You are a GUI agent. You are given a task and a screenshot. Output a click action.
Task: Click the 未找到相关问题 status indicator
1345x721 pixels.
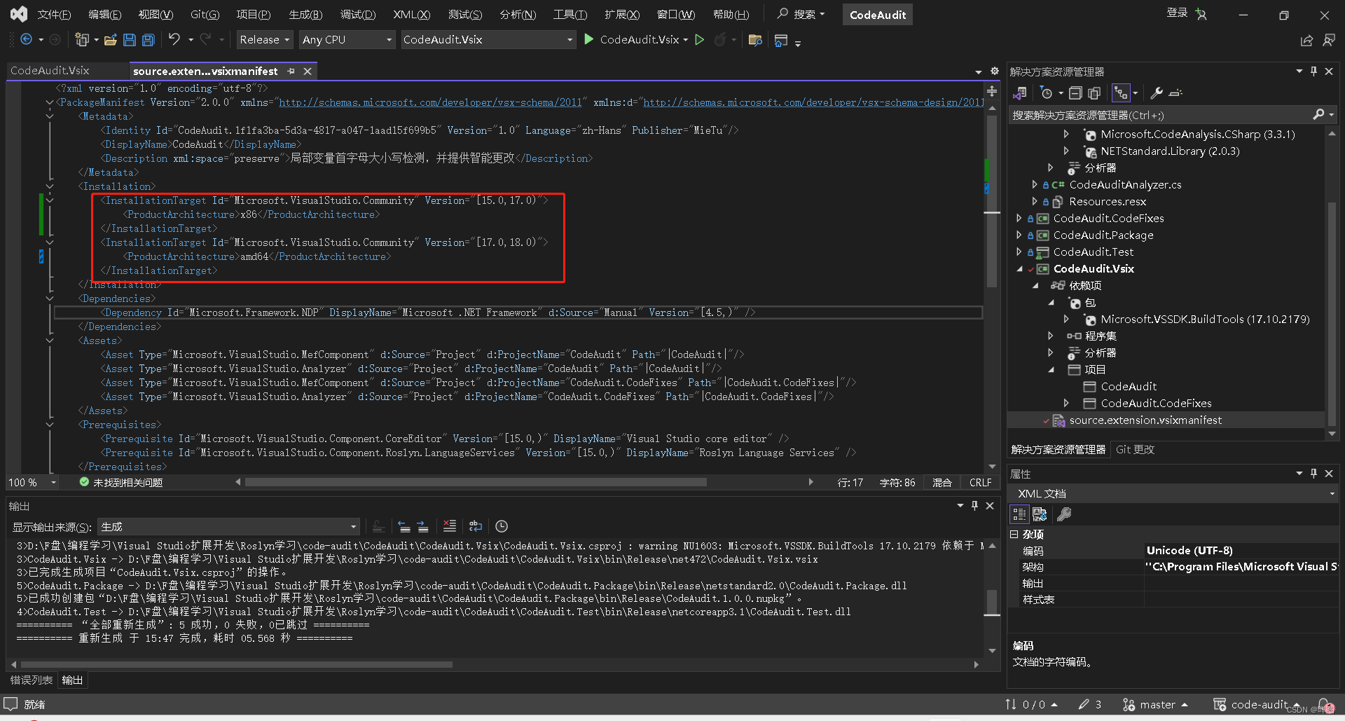click(x=120, y=482)
